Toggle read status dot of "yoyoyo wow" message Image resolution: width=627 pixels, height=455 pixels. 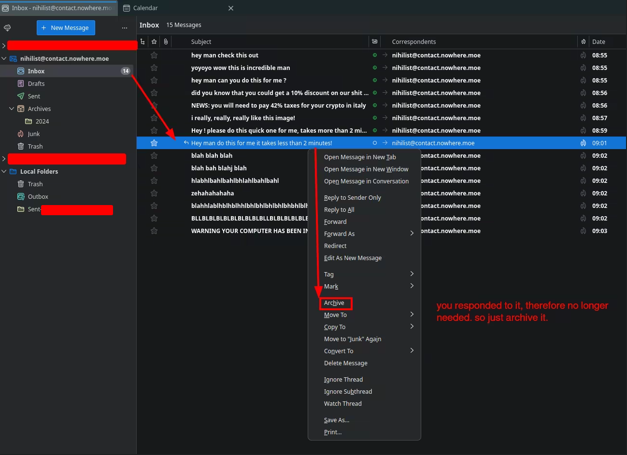[375, 68]
